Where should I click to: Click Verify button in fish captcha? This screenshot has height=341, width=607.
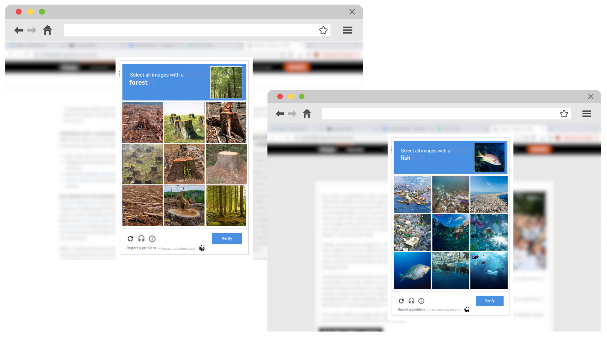tap(489, 301)
